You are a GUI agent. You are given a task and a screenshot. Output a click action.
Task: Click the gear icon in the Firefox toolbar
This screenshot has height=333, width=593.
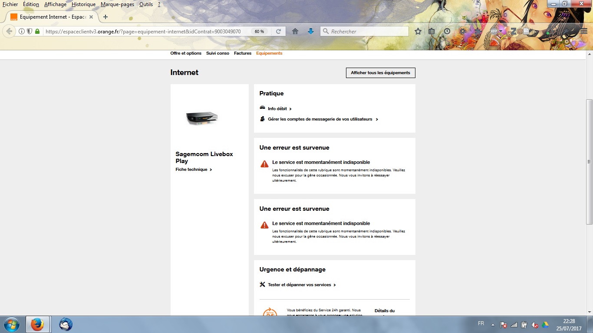tap(463, 31)
